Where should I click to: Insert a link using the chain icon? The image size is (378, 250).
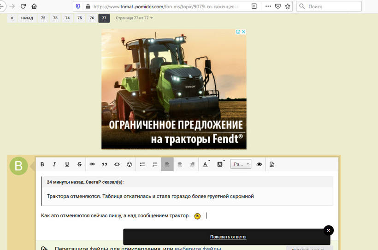(x=92, y=164)
